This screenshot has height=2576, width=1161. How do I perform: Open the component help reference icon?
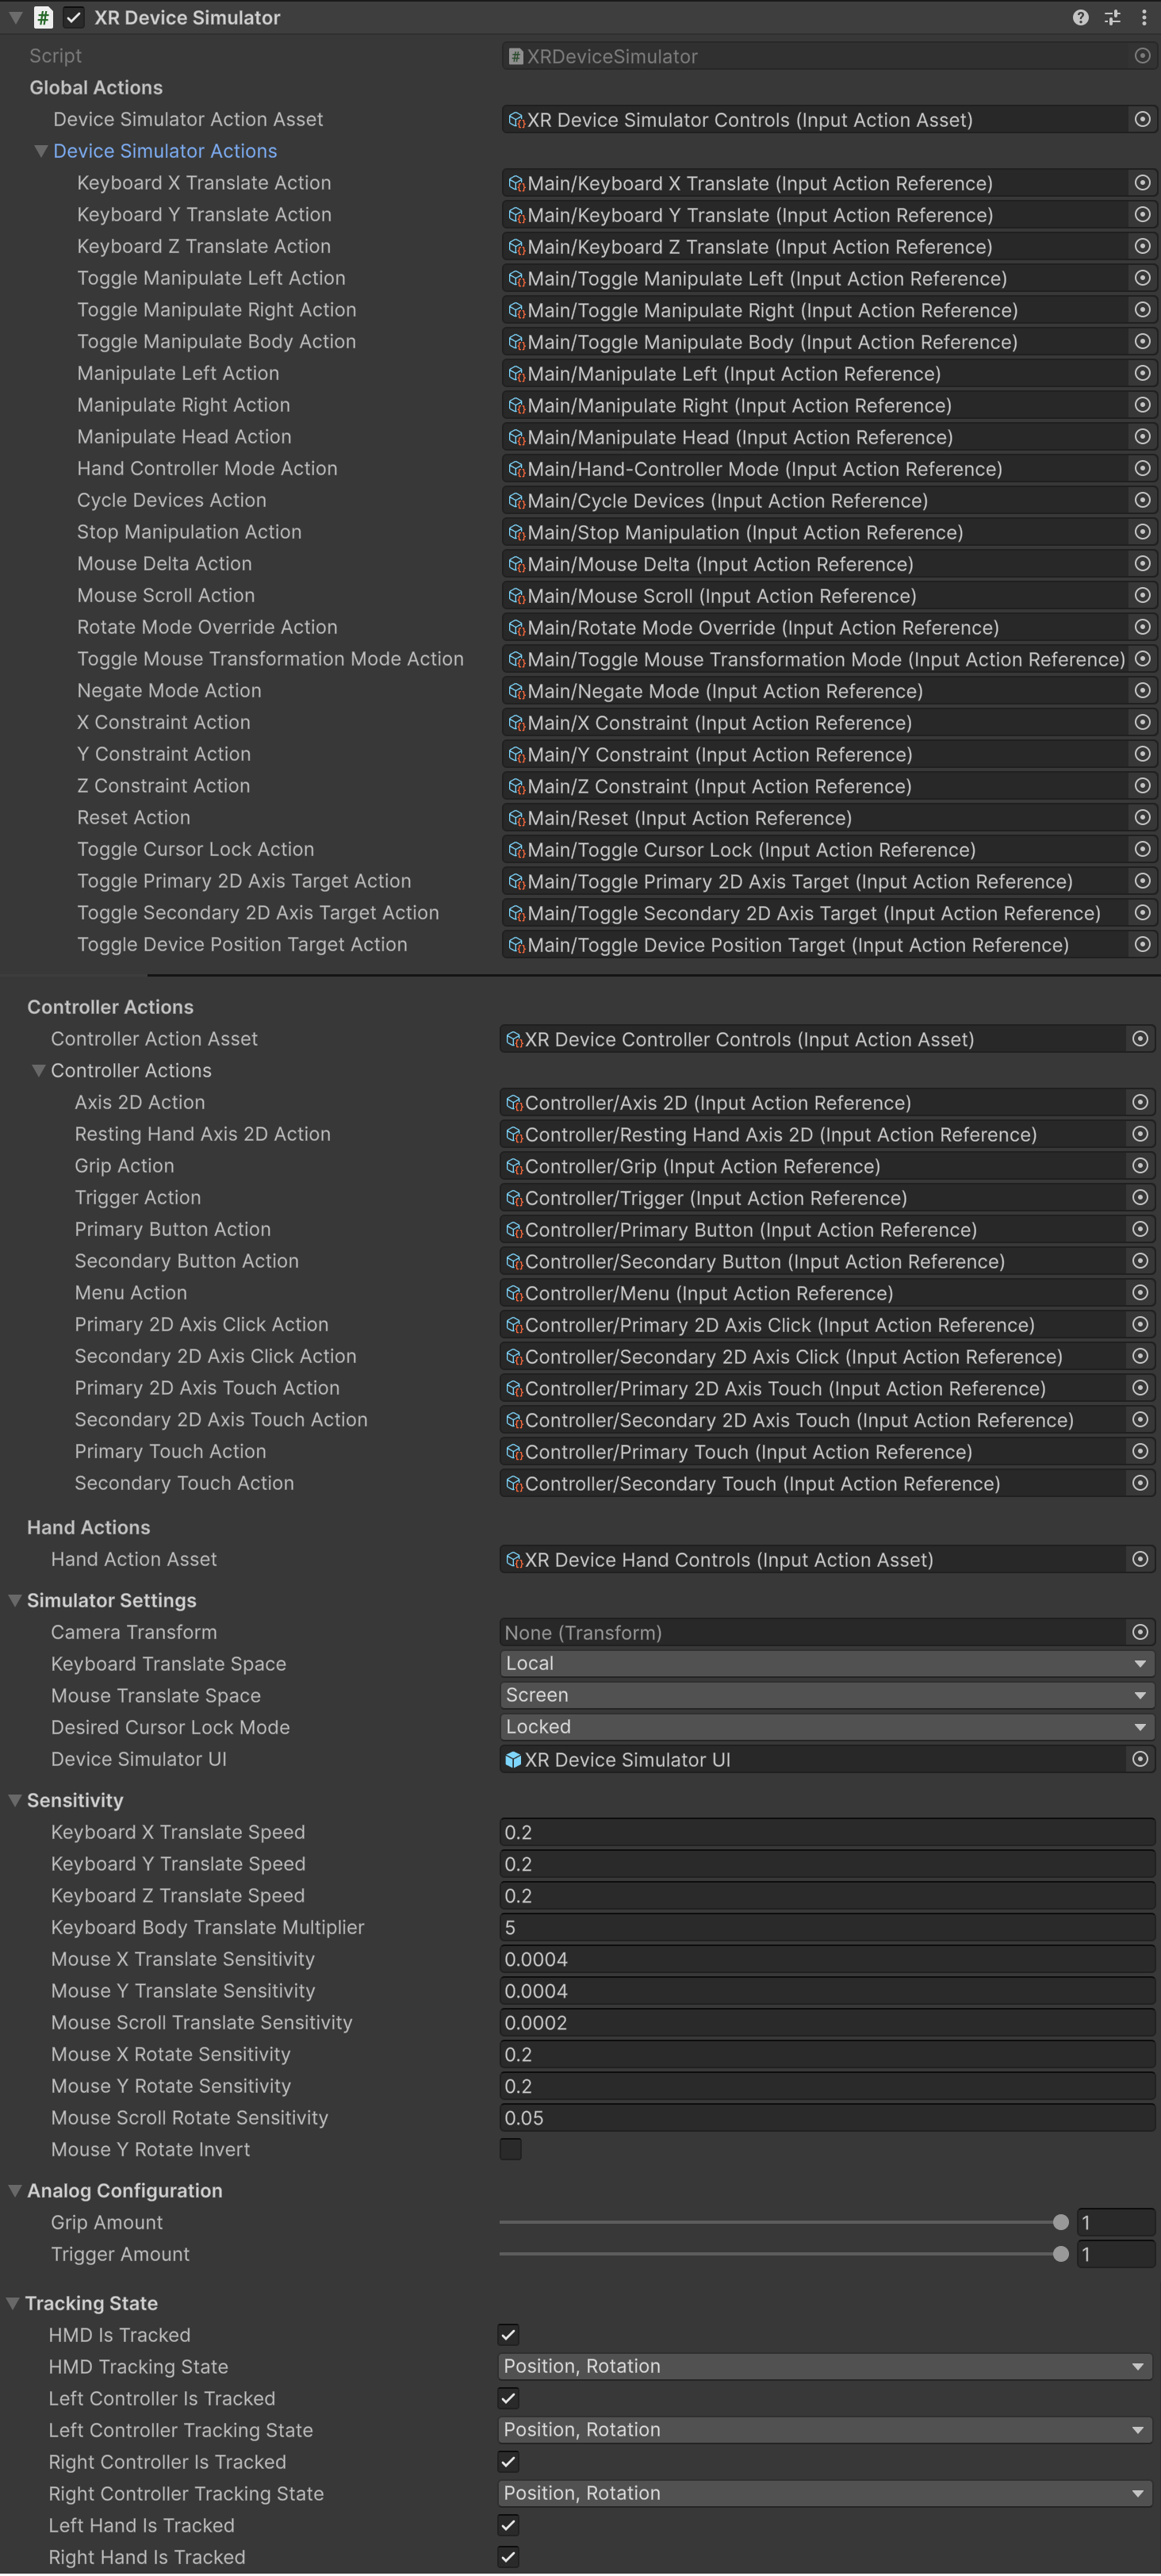coord(1080,17)
